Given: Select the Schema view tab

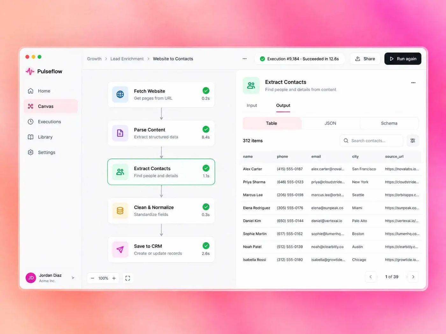Looking at the screenshot, I should [389, 123].
